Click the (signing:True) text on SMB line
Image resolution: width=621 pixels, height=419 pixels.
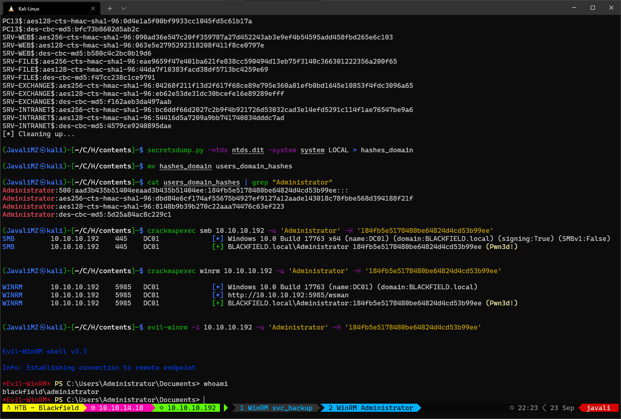(x=526, y=239)
